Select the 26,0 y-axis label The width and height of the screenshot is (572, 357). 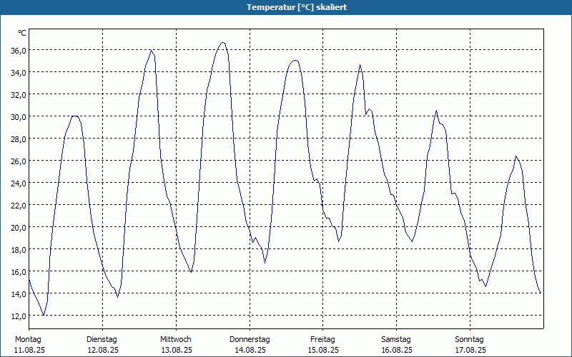19,161
